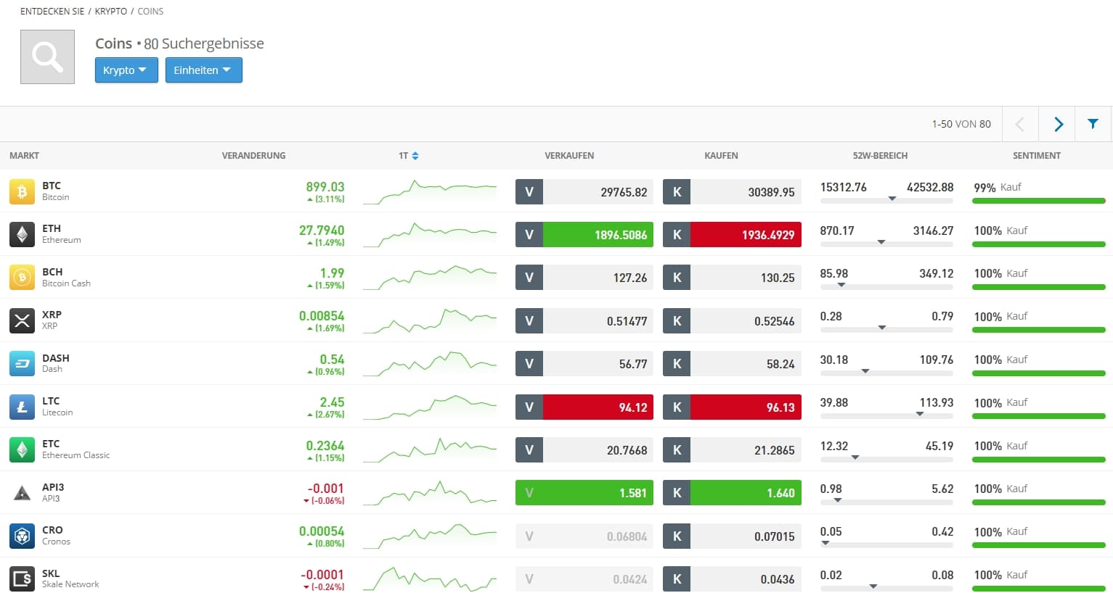Viewport: 1113px width, 593px height.
Task: Click BTC change value 899.03
Action: 325,186
